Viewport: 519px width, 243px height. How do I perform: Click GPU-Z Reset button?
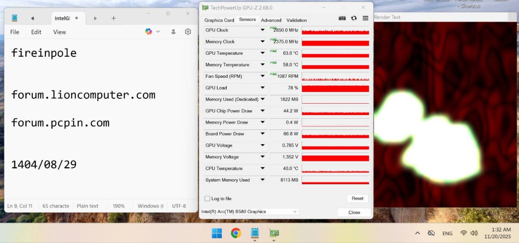pyautogui.click(x=357, y=198)
